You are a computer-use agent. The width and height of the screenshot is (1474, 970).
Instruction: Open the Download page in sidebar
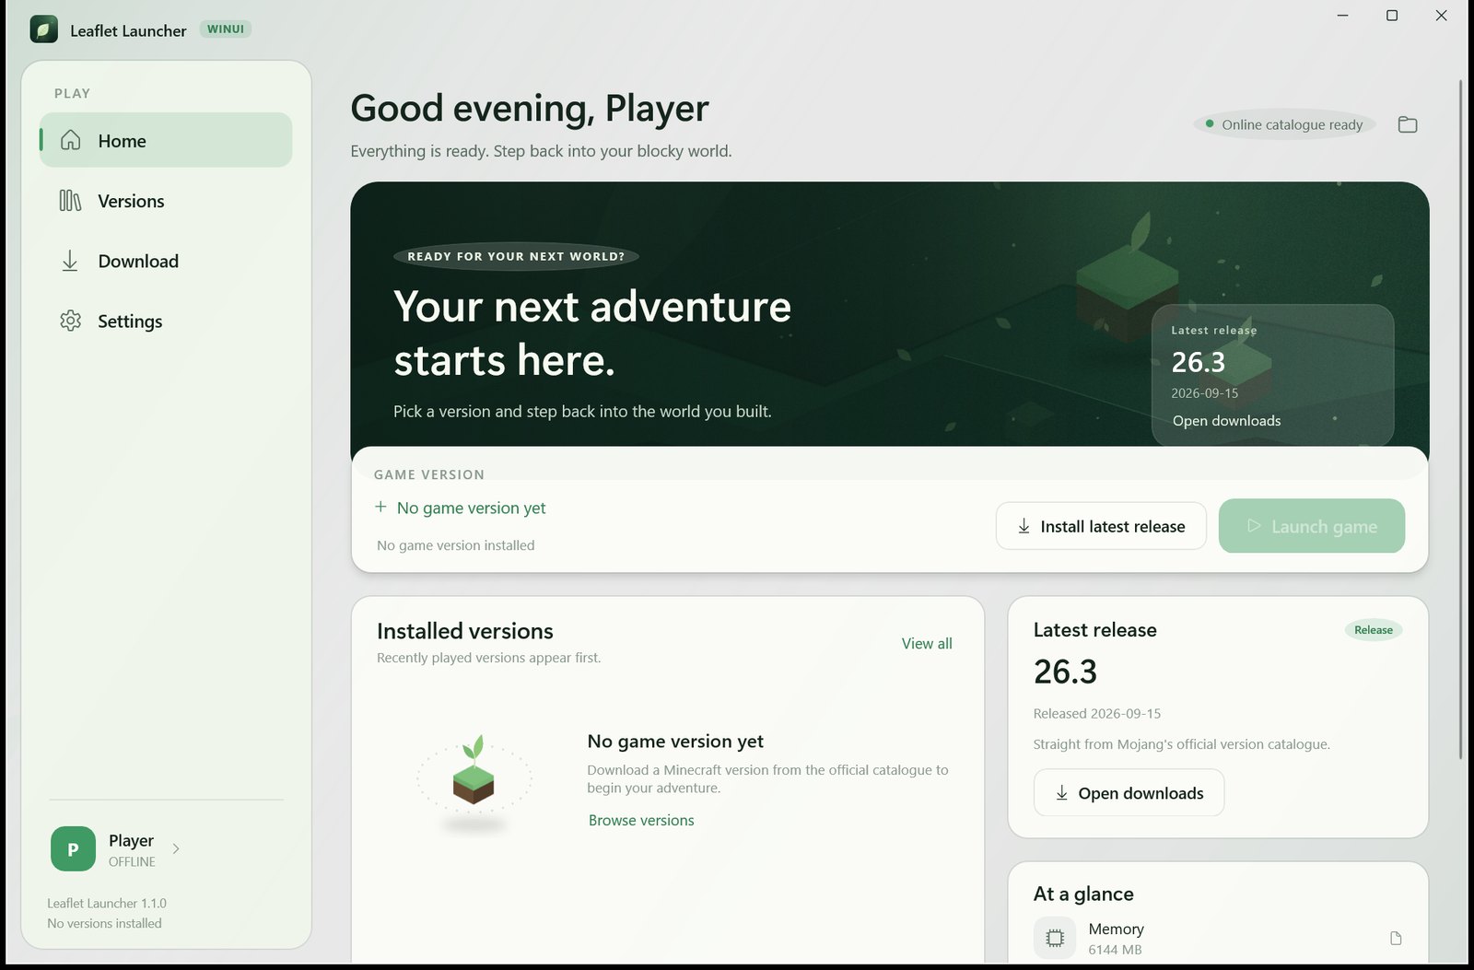click(x=166, y=261)
